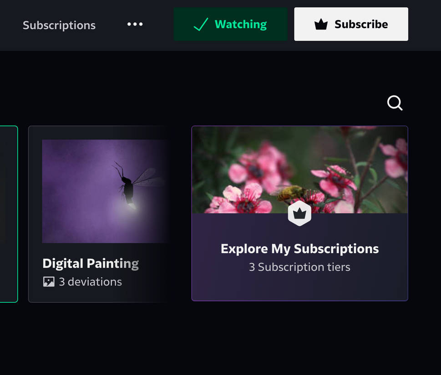Screen dimensions: 441x375
Task: Click the hexagonal subscription badge on the card
Action: [x=300, y=213]
